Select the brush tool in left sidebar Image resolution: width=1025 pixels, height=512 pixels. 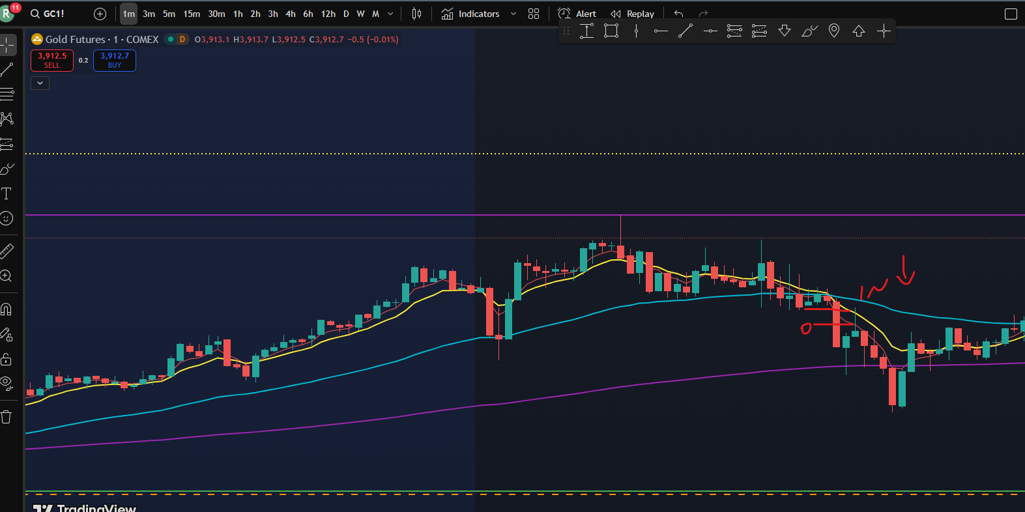pos(7,169)
